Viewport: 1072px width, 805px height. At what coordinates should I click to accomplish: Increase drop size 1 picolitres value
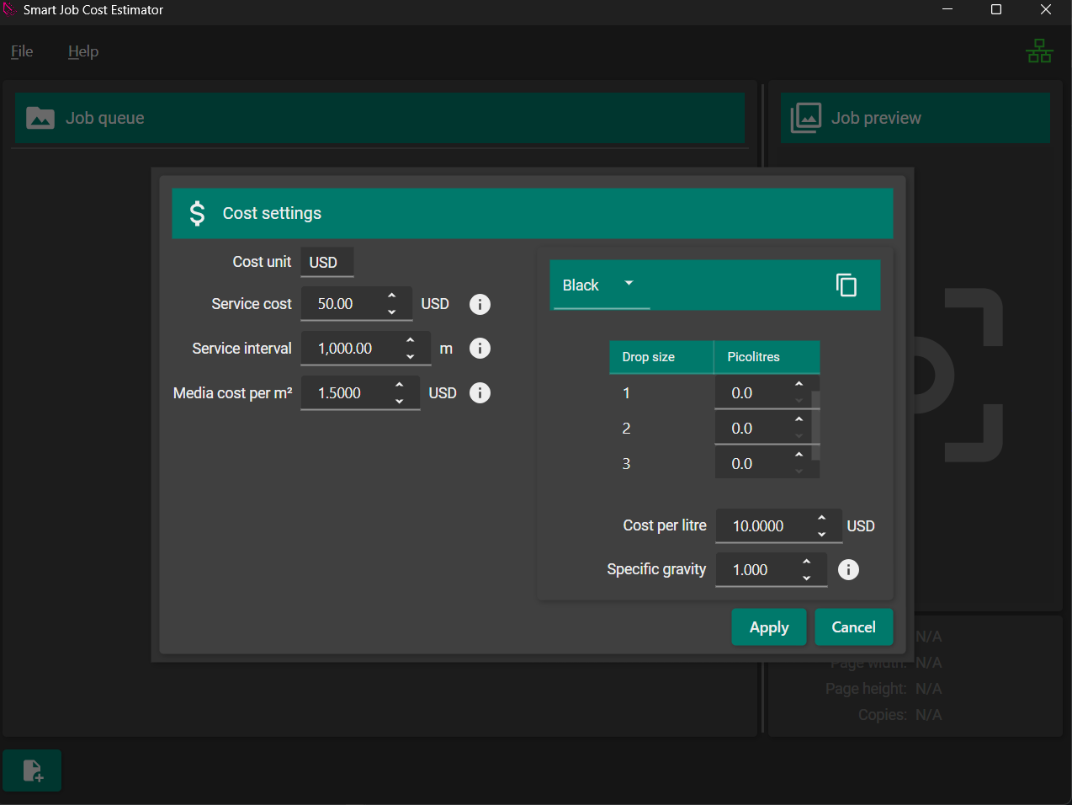[799, 386]
